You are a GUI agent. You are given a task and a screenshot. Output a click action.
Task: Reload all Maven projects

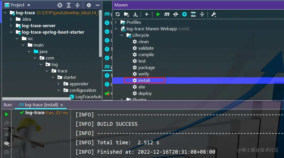(118, 14)
